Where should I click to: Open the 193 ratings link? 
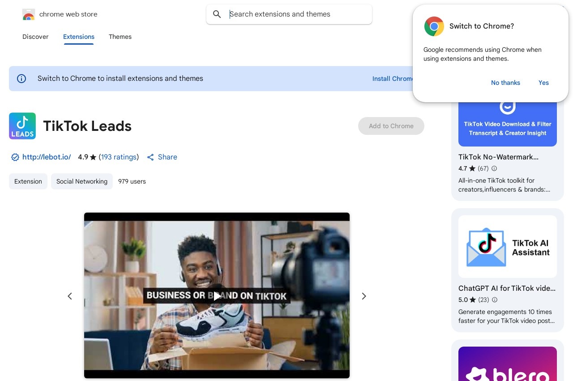[x=119, y=157]
